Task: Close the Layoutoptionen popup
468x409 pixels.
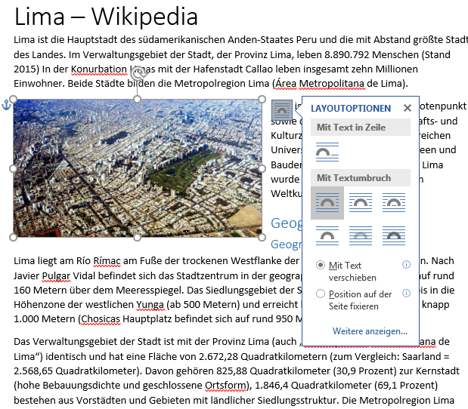Action: [x=407, y=108]
